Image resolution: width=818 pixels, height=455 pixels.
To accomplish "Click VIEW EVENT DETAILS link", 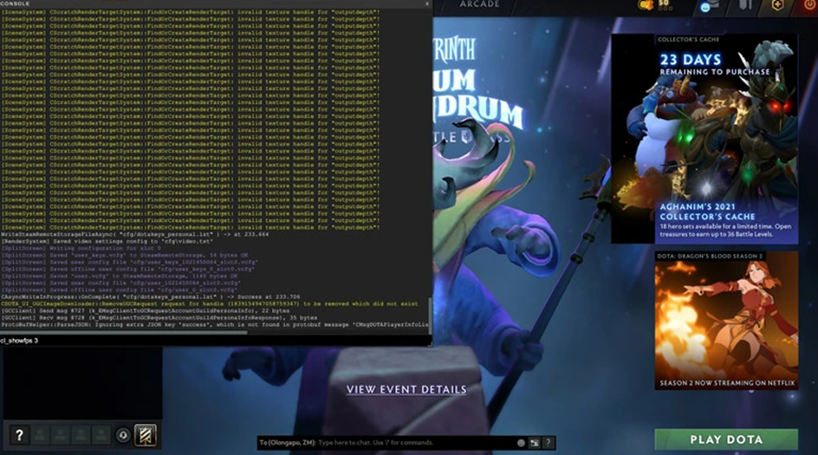I will point(406,390).
